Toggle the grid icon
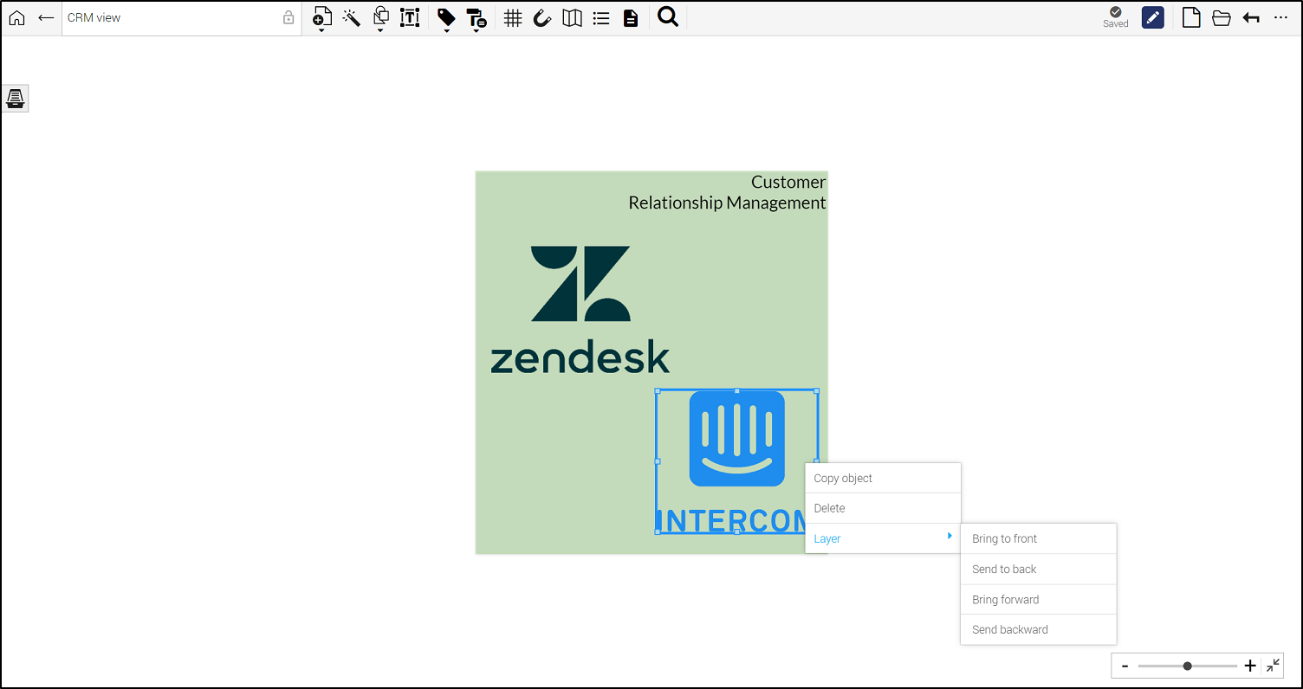The width and height of the screenshot is (1303, 689). coord(513,17)
